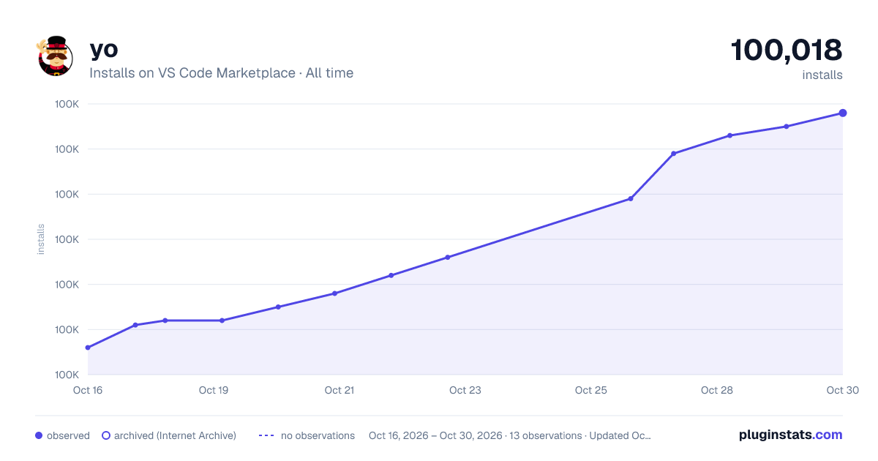The image size is (878, 461).
Task: Click the observed legend label
Action: click(68, 435)
